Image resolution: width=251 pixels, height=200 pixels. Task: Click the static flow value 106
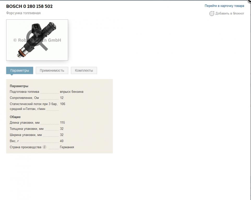tap(63, 104)
